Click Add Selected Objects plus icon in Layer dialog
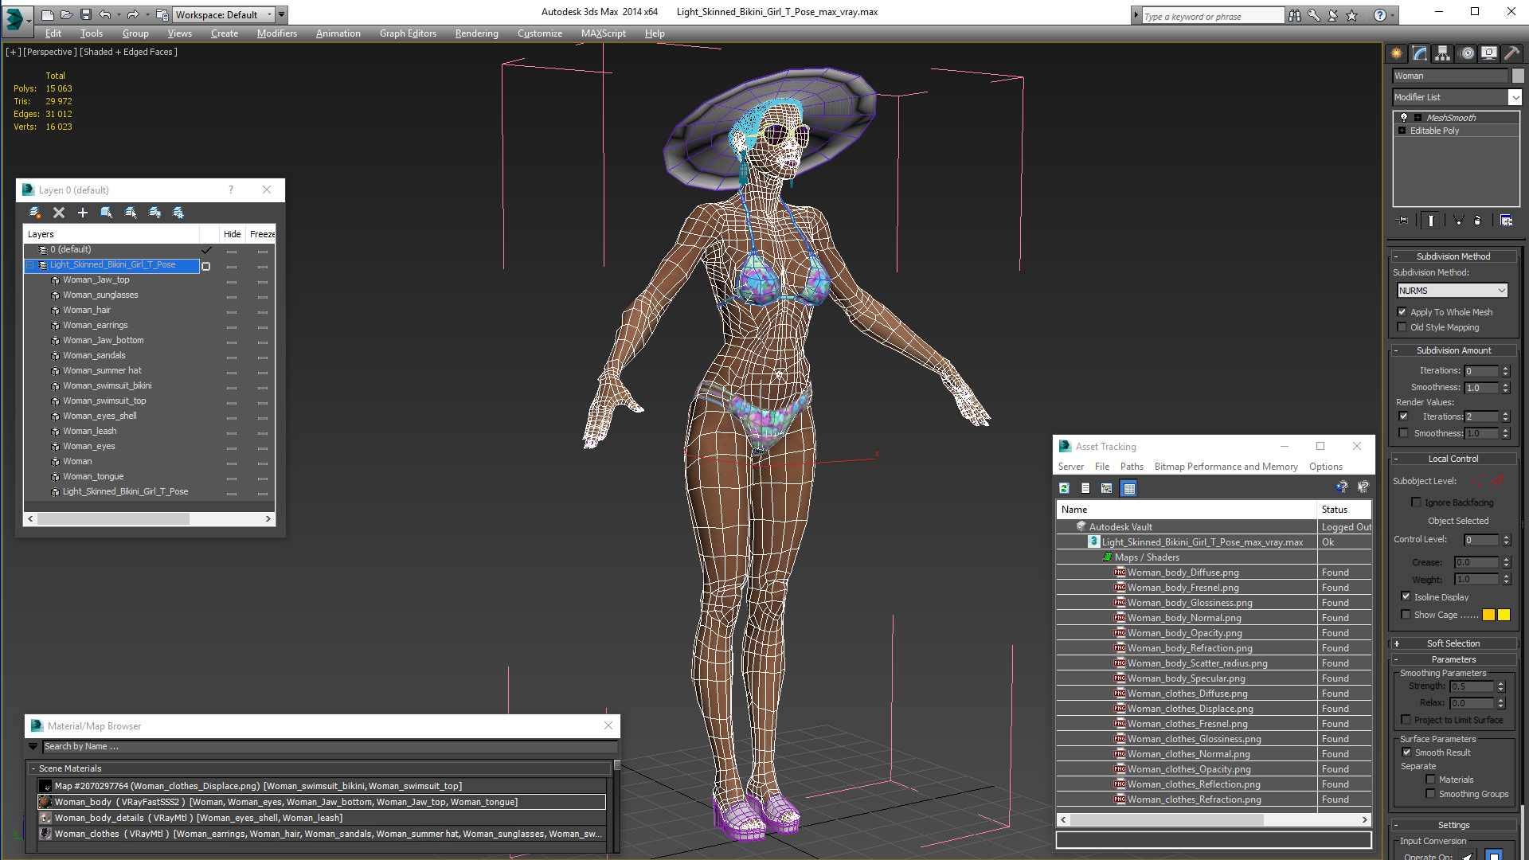This screenshot has height=860, width=1529. (83, 213)
